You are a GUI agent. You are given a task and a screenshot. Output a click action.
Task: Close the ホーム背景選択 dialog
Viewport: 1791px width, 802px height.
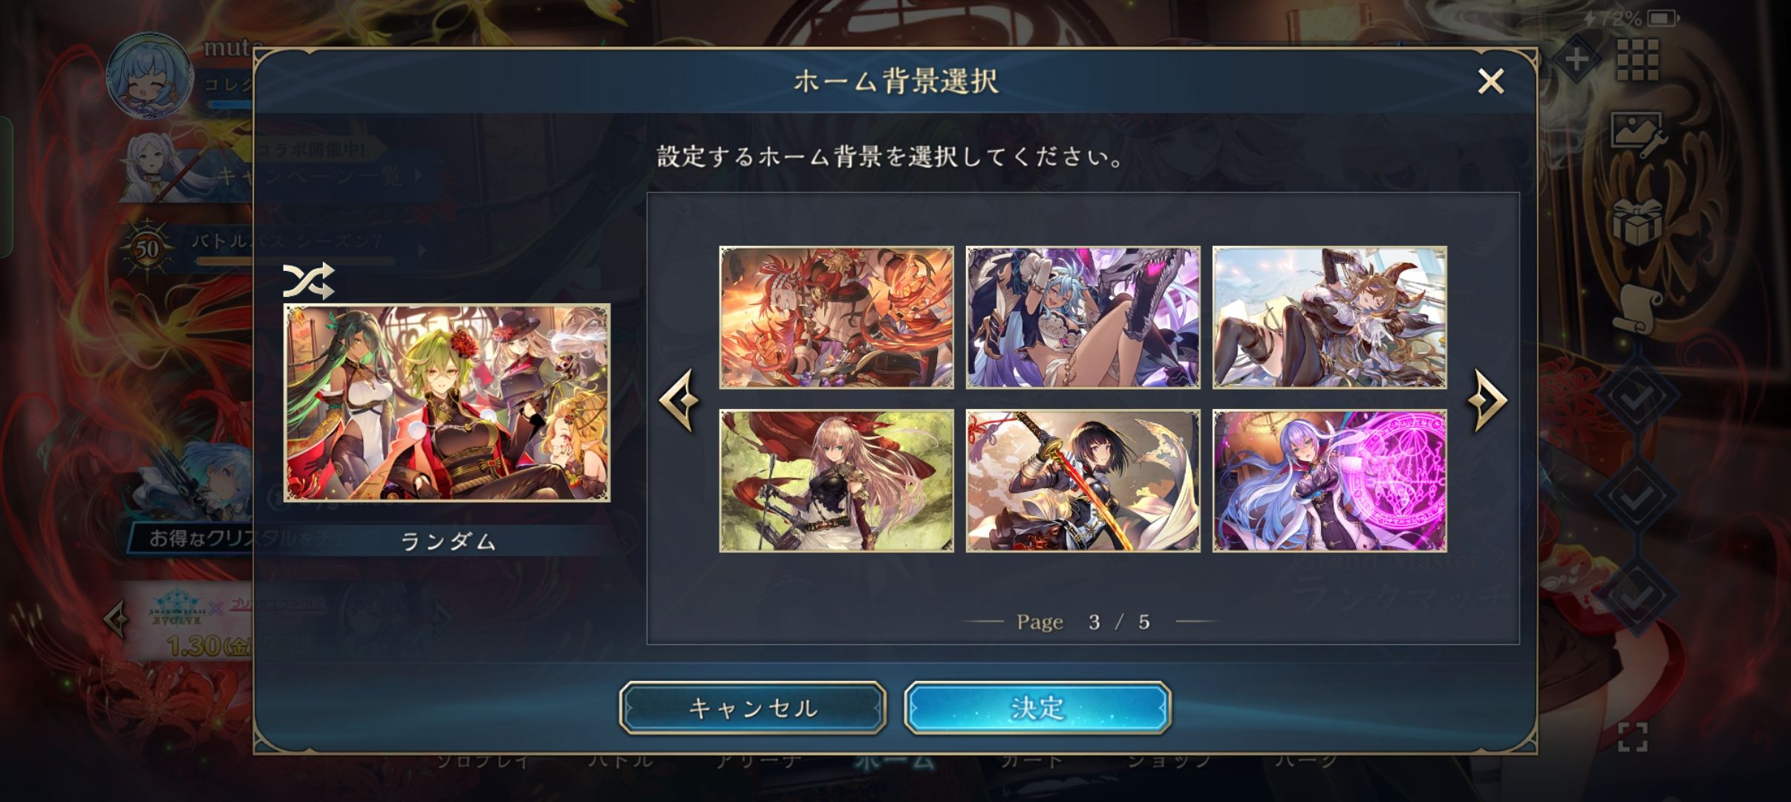pyautogui.click(x=1490, y=81)
